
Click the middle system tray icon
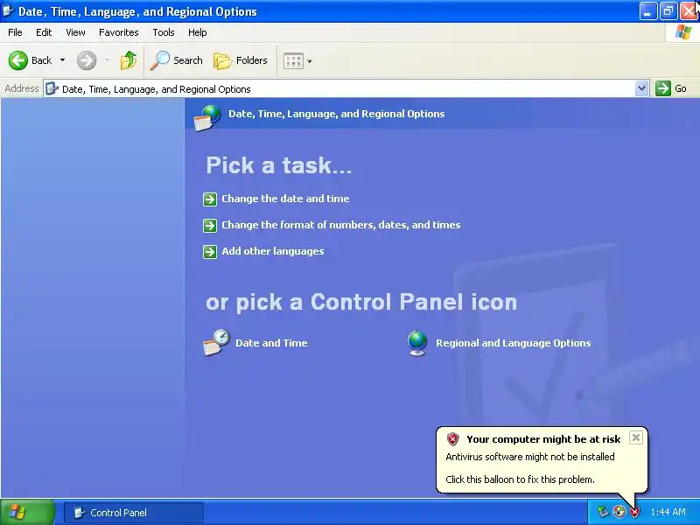(619, 512)
